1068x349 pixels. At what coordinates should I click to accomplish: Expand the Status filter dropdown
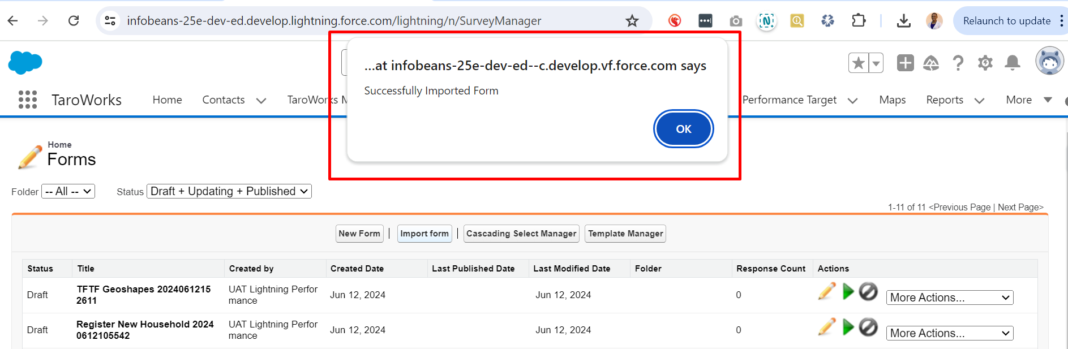pos(229,191)
